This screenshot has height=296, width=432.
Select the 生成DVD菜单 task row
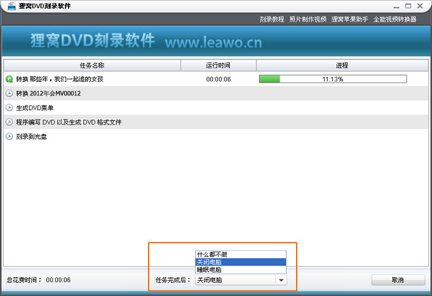point(216,107)
